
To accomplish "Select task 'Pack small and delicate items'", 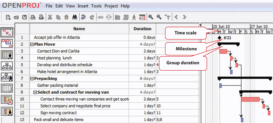I will point(58,120).
